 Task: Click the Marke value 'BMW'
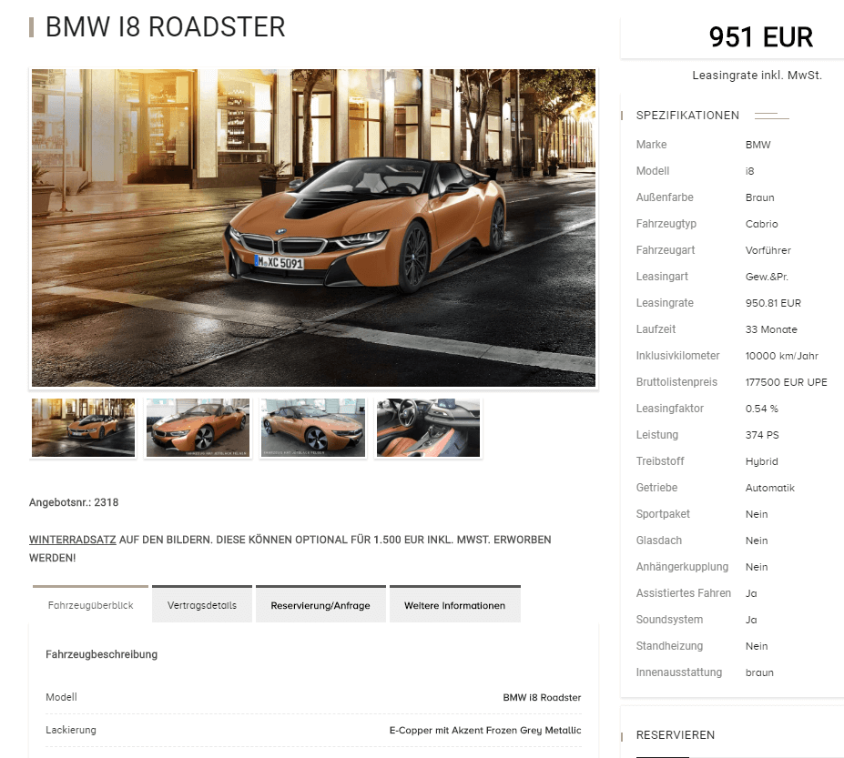tap(758, 145)
